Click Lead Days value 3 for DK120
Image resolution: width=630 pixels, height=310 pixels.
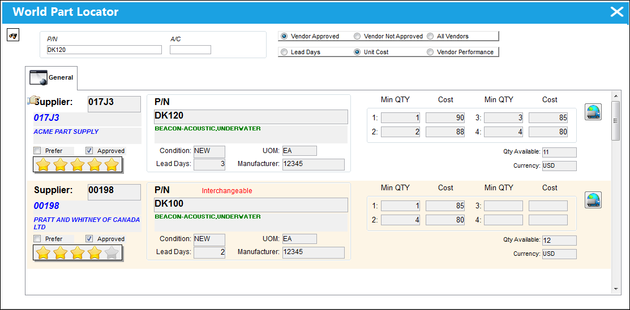pos(209,164)
